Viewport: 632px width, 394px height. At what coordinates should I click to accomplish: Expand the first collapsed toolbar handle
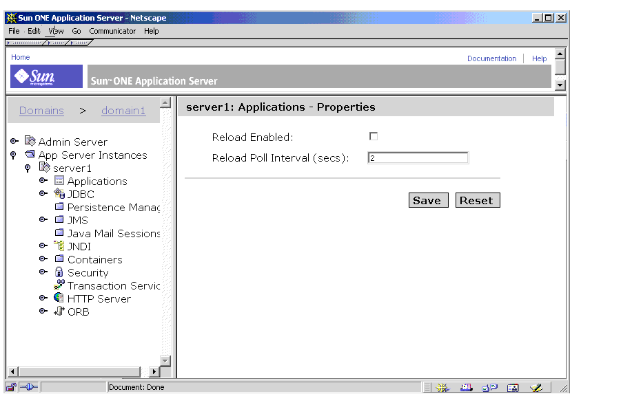tap(26, 43)
